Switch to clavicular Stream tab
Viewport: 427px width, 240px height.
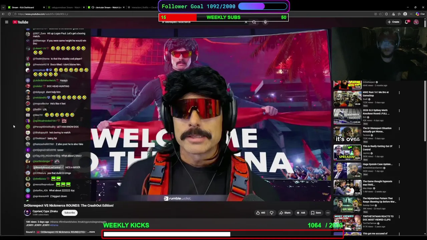tap(106, 7)
